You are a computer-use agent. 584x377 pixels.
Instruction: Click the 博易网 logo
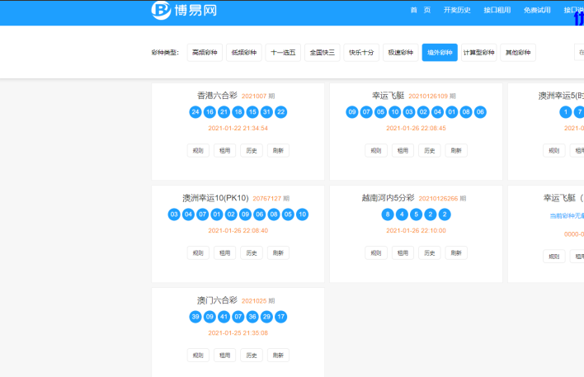(184, 11)
